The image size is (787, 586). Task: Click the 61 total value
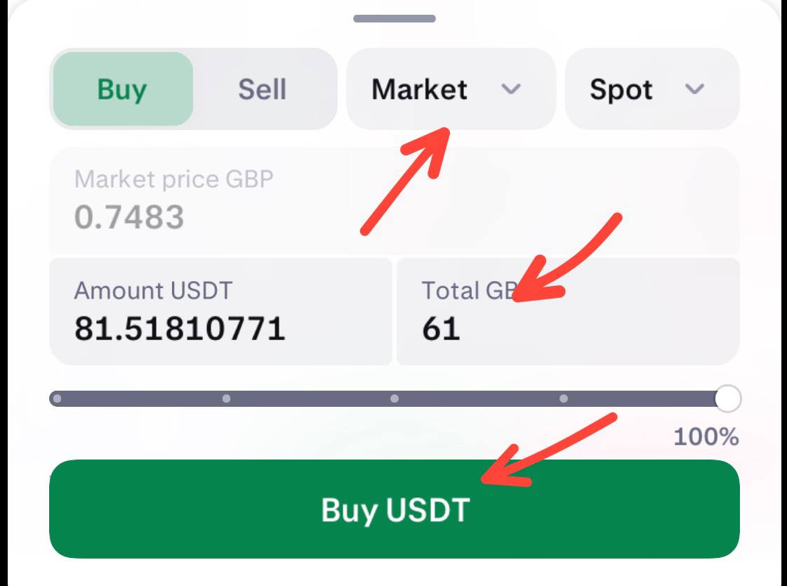pos(441,329)
